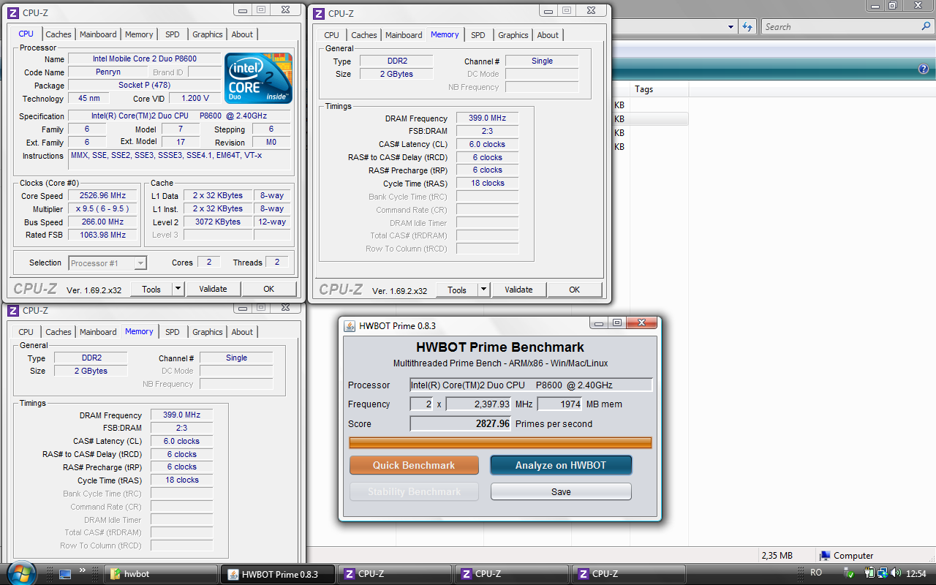936x585 pixels.
Task: Select Graphics tab in lower-left CPU-Z window
Action: coord(208,332)
